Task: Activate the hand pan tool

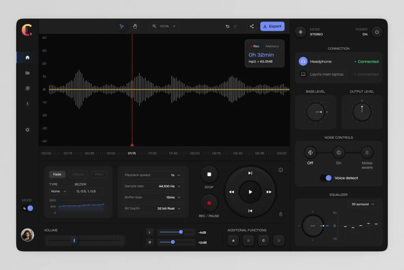Action: (135, 26)
